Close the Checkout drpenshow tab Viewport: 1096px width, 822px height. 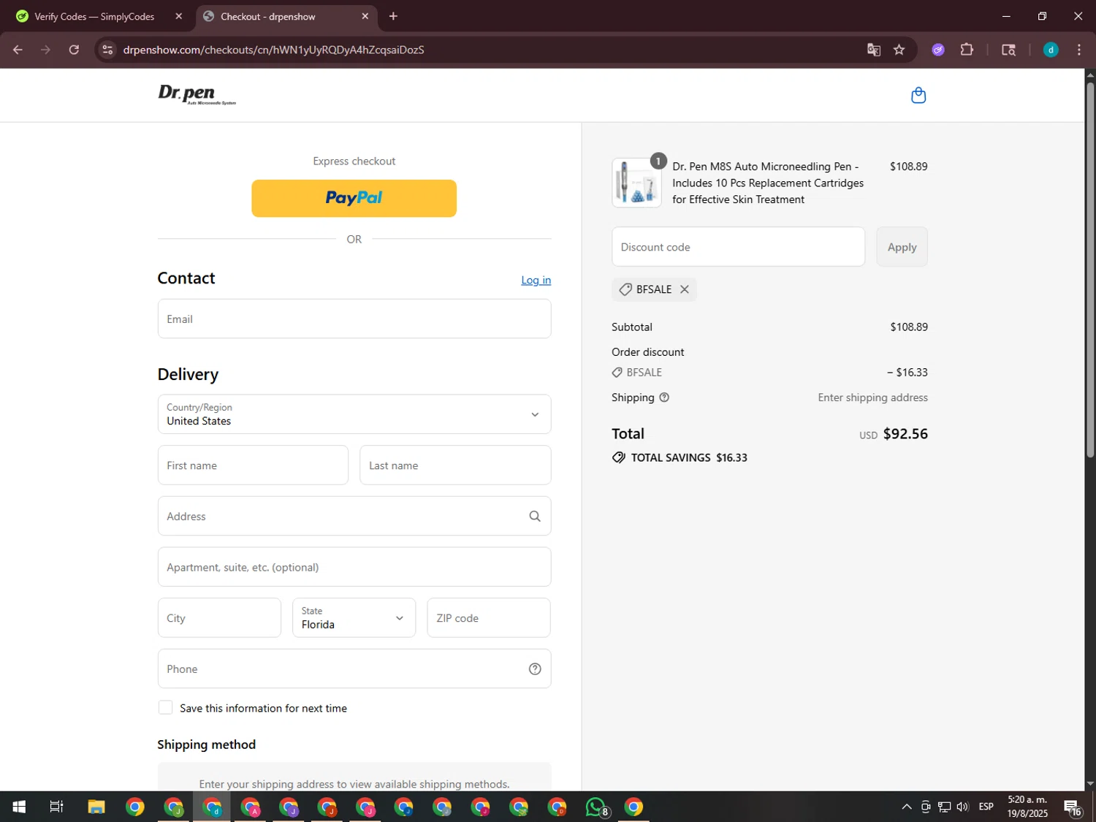pyautogui.click(x=365, y=16)
